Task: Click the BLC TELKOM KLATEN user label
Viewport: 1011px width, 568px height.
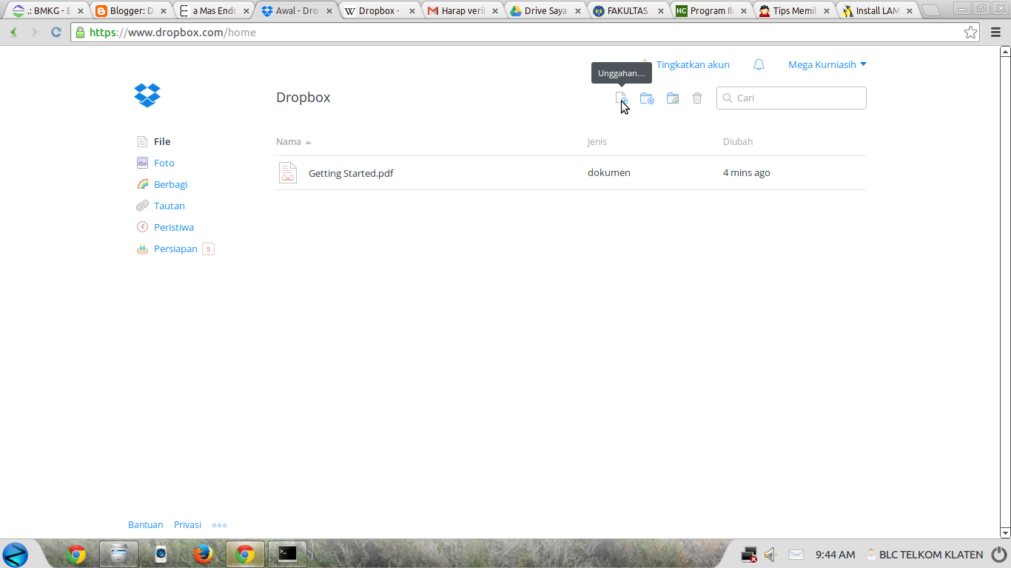Action: click(x=931, y=555)
